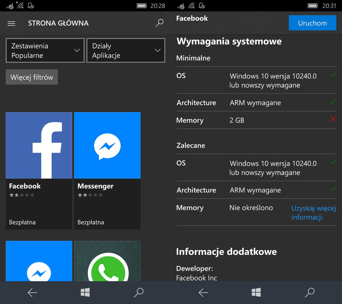Tap the search icon in left navigation bar
This screenshot has width=342, height=304.
point(139,293)
